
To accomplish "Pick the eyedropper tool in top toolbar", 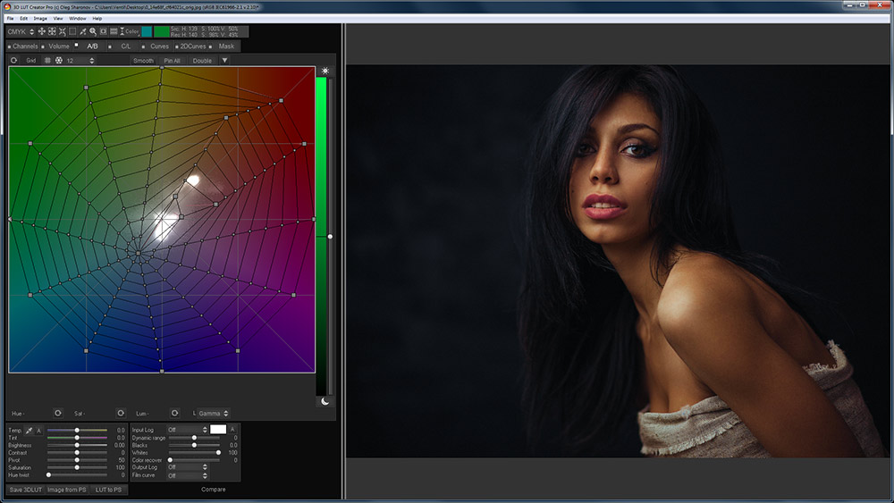I will (x=82, y=31).
